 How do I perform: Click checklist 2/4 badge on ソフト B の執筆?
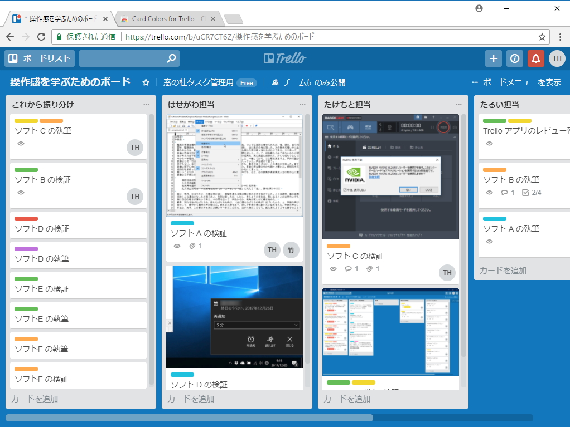pos(532,193)
